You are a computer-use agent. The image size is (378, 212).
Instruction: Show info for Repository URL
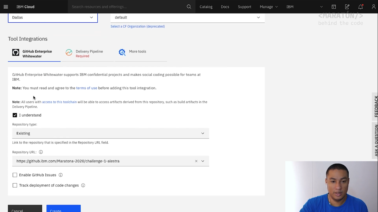(41, 152)
